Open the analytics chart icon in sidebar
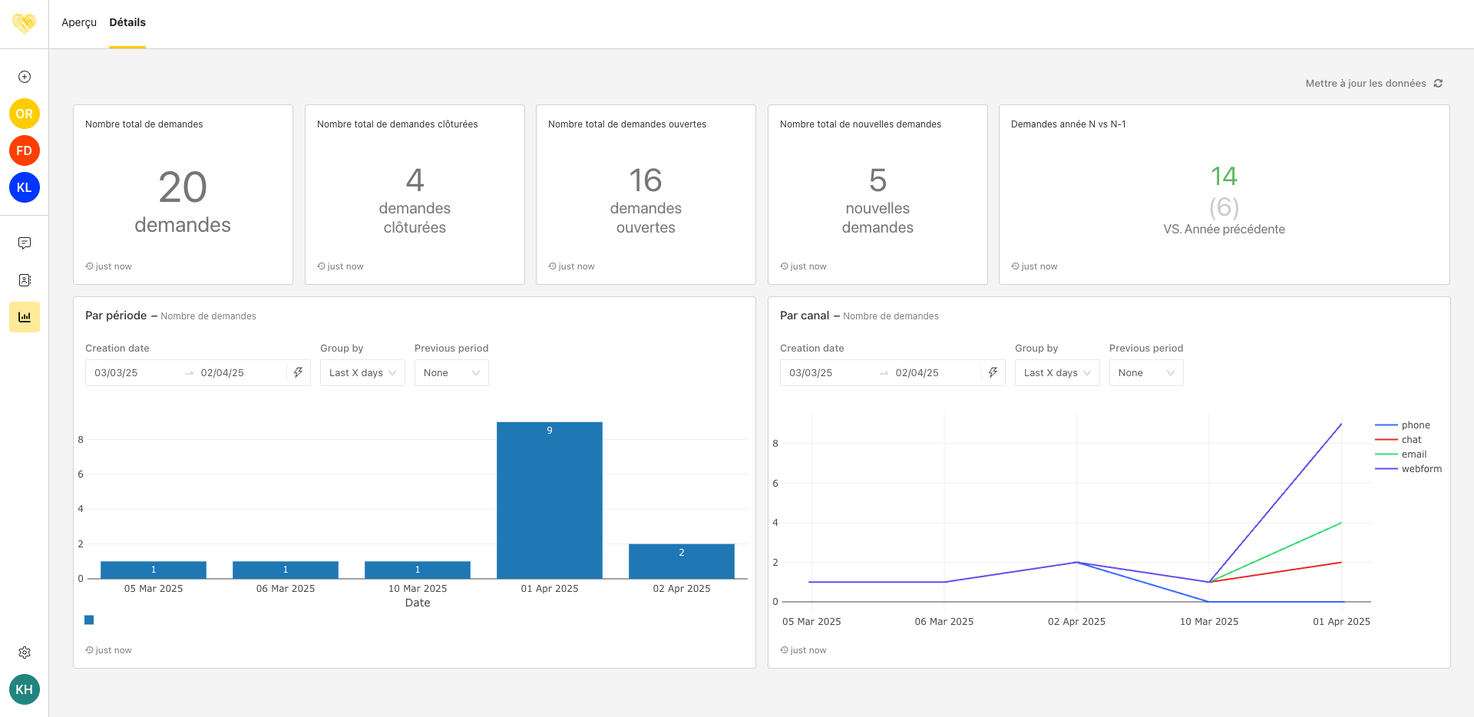The width and height of the screenshot is (1474, 717). tap(25, 317)
